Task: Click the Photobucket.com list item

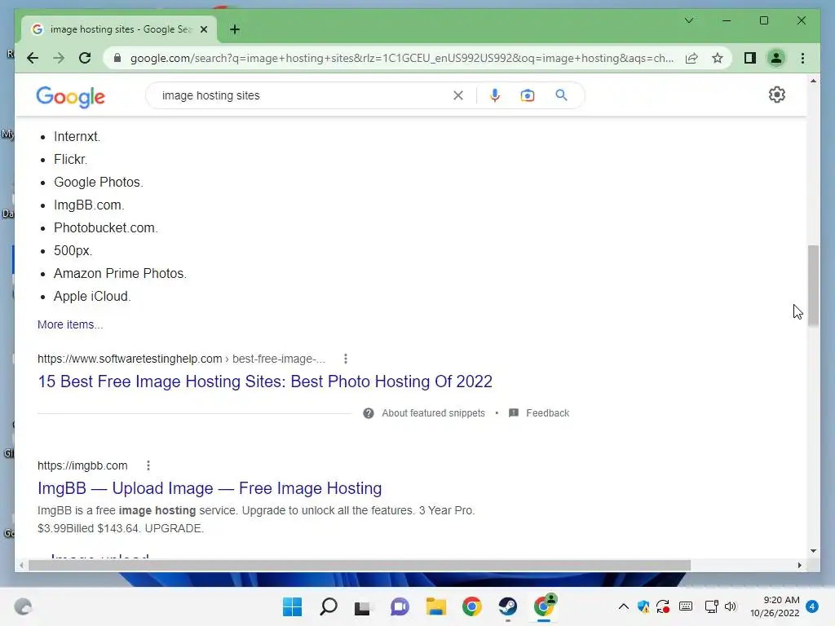Action: (105, 228)
